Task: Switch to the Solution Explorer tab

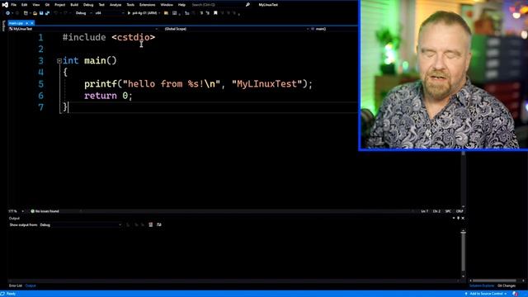Action: (482, 285)
